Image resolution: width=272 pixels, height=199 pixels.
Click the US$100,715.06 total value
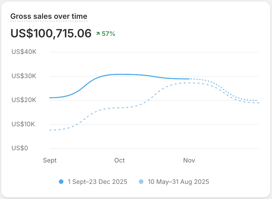(51, 33)
